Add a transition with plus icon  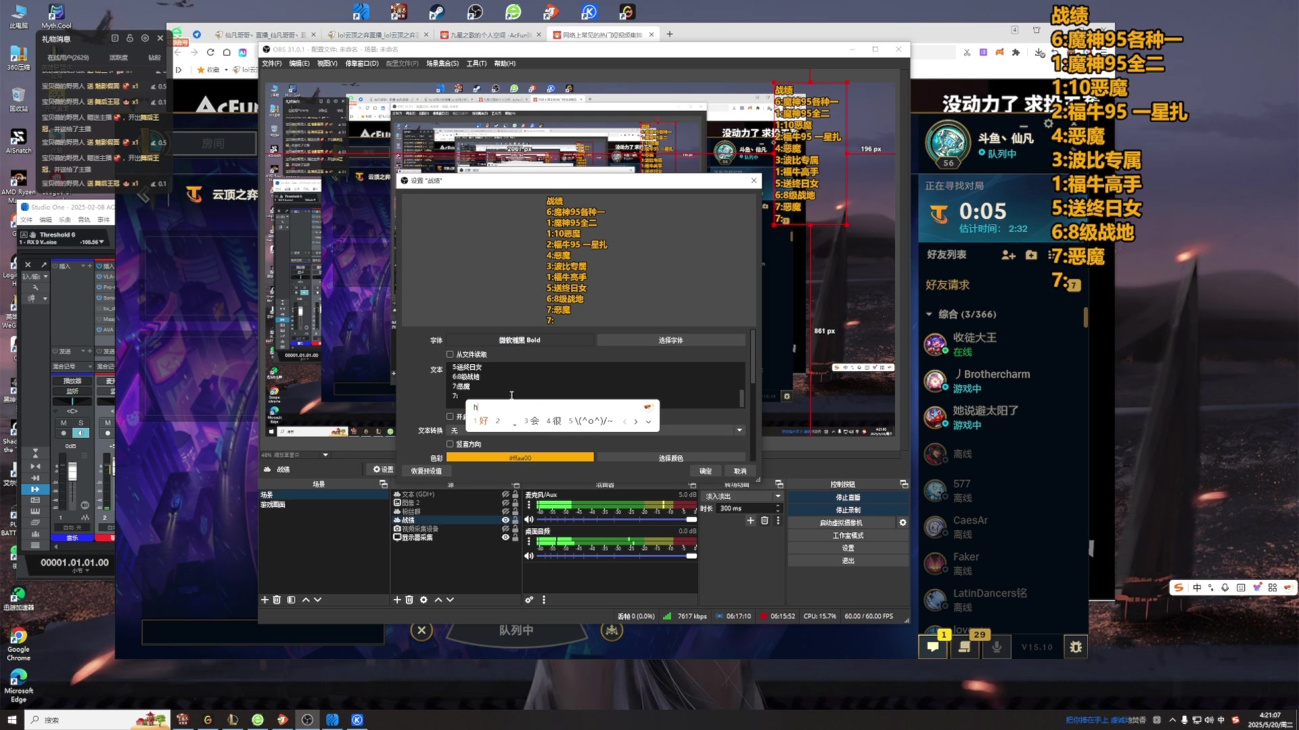pos(750,520)
